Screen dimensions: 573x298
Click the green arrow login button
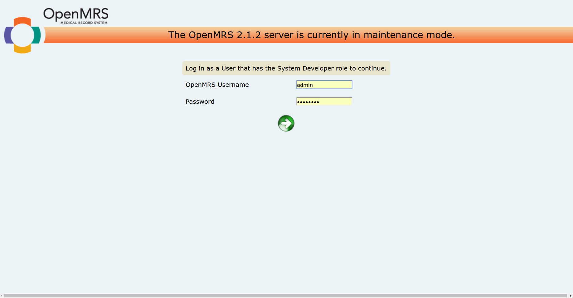286,123
